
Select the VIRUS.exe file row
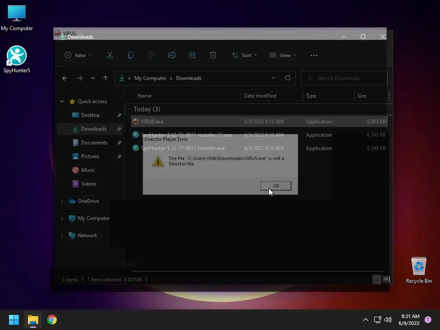click(x=259, y=122)
